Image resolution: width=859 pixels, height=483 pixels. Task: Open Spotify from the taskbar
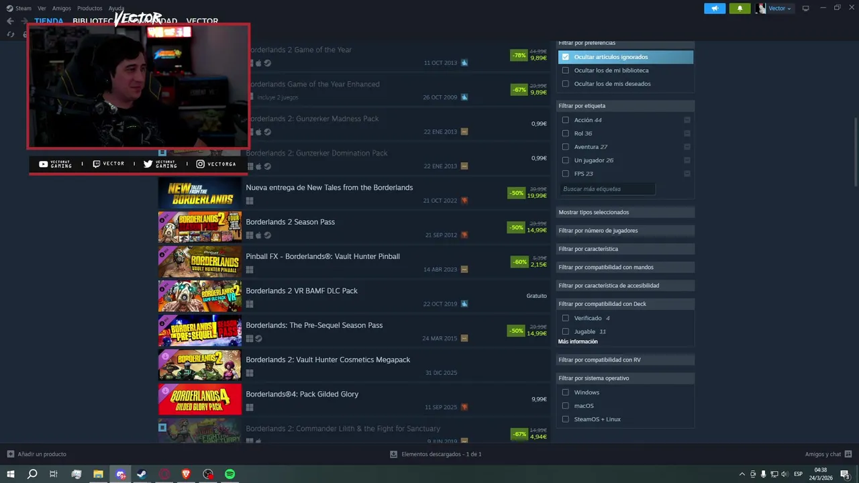(x=230, y=474)
